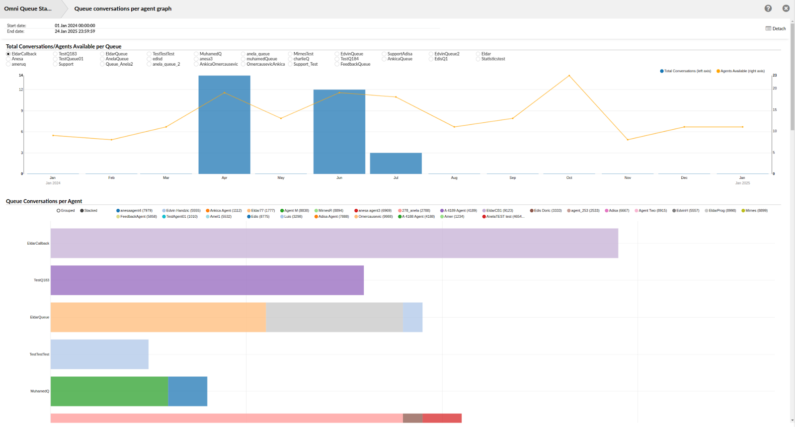Select the anela_queue_2 radio option

pos(149,64)
